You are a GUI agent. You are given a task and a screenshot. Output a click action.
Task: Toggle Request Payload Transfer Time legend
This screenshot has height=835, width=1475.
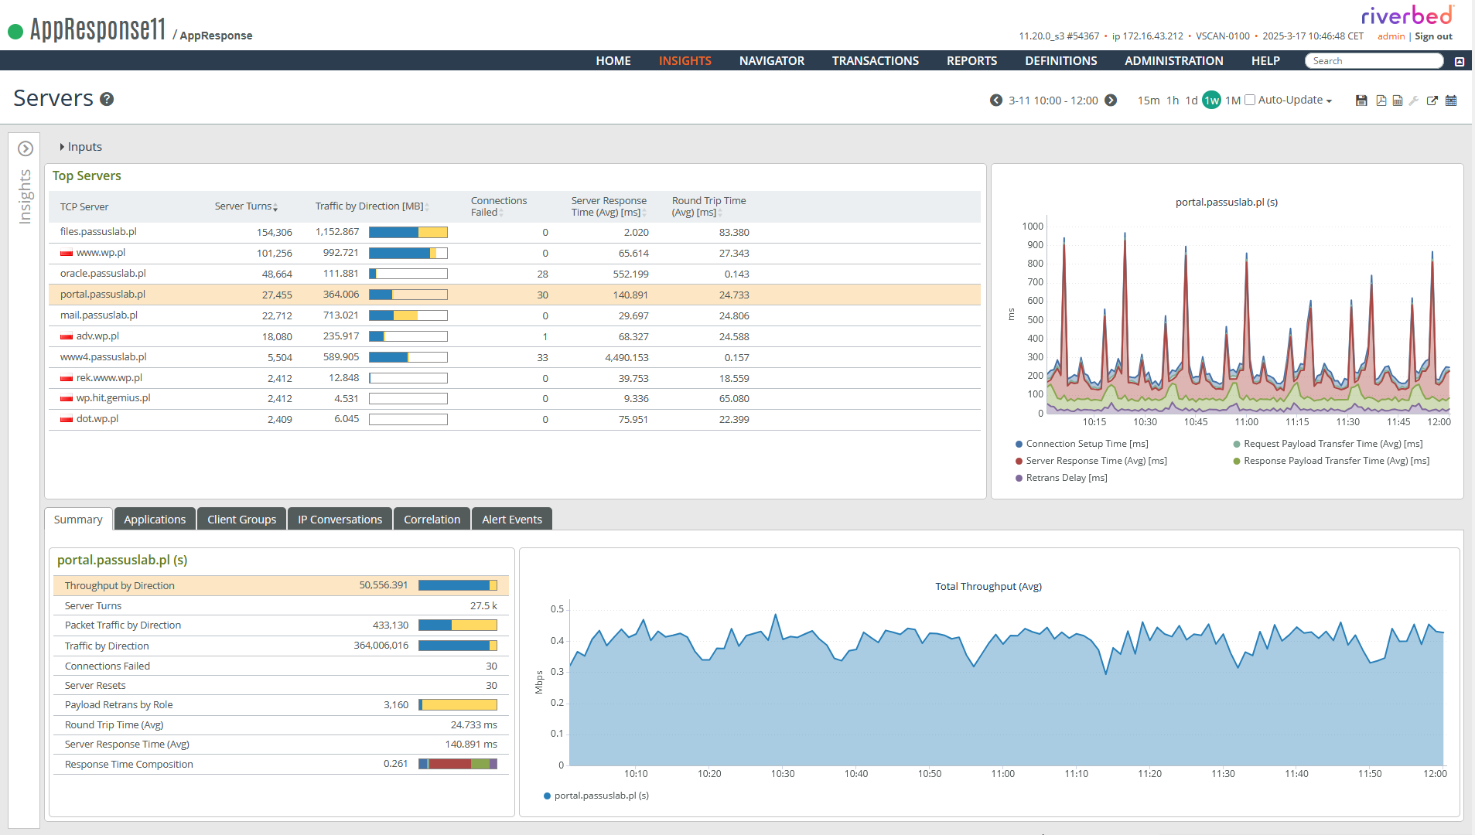click(1328, 444)
